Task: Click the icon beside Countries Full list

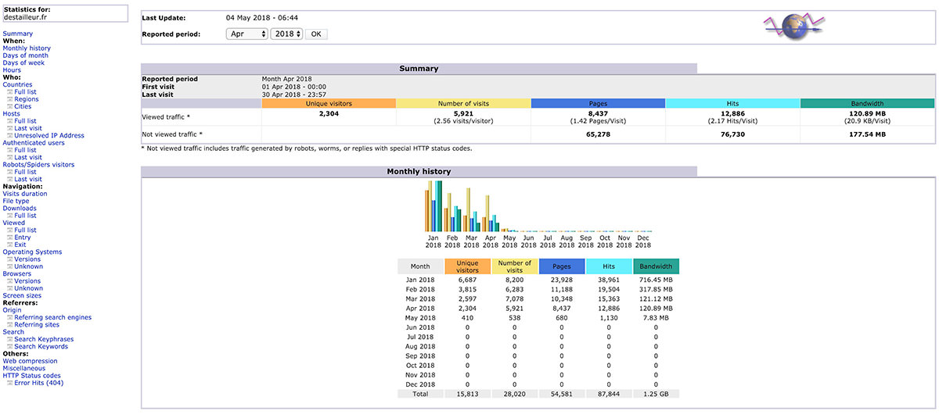Action: click(x=10, y=92)
